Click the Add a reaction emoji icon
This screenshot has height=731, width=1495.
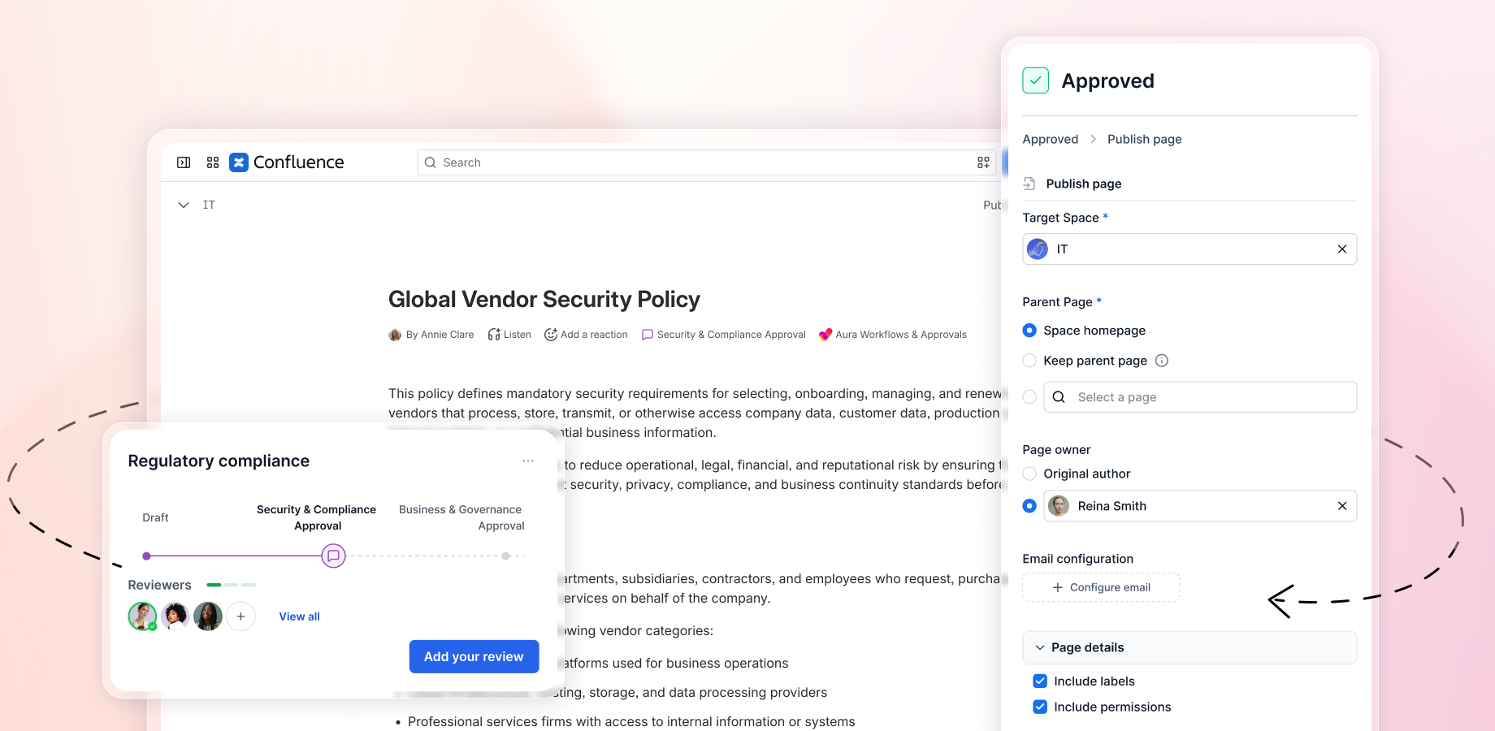(551, 335)
